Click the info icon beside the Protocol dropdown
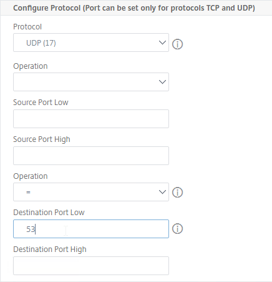Viewport: 272px width, 282px height. coord(177,44)
